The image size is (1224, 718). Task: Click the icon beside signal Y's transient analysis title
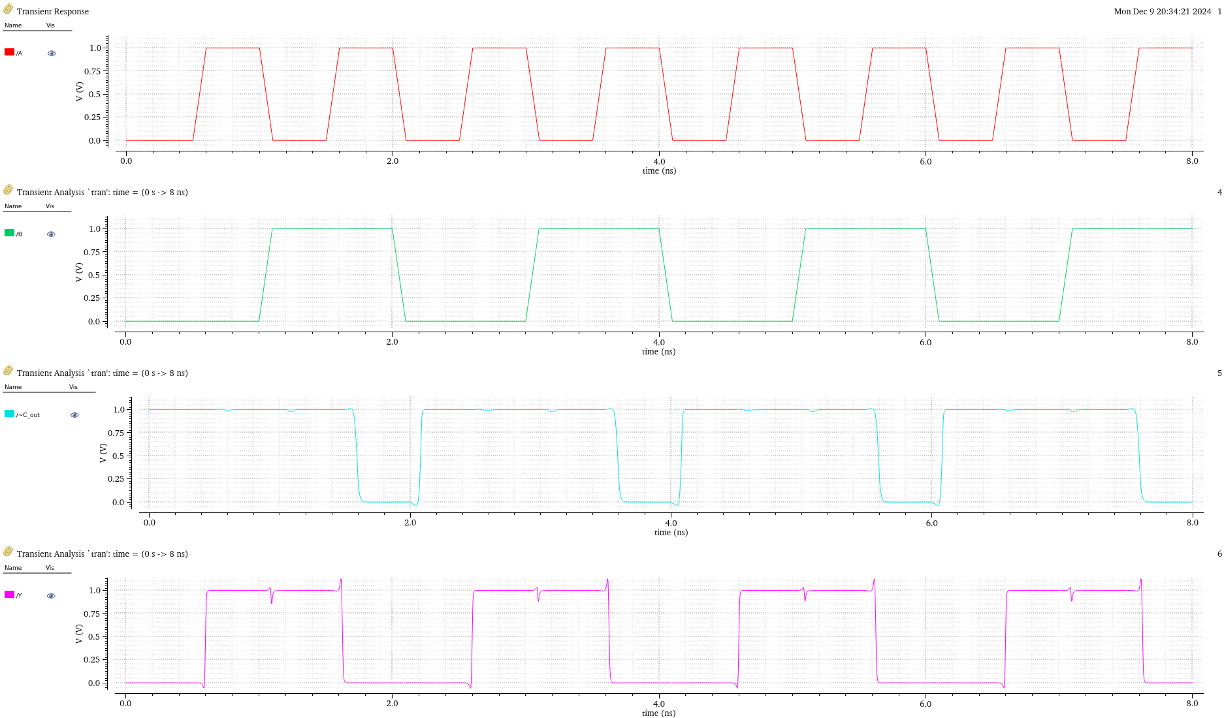tap(8, 552)
